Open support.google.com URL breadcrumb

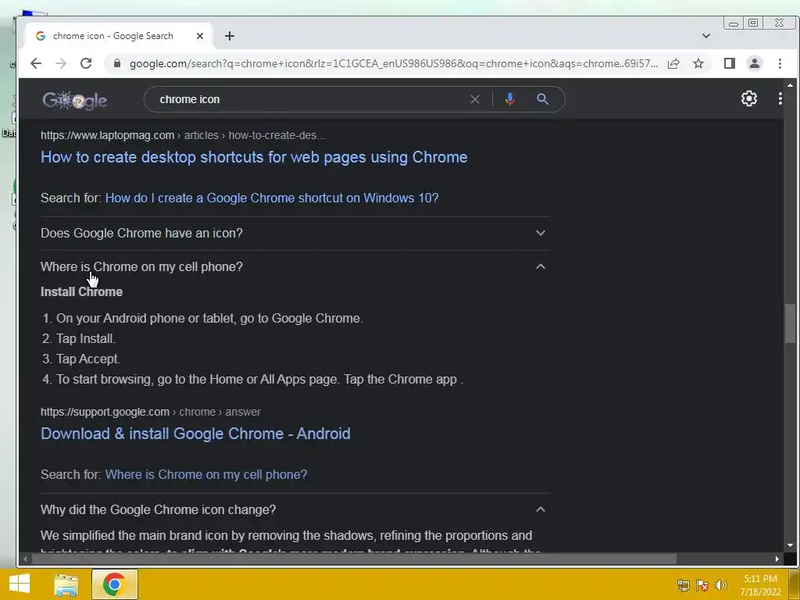(x=151, y=412)
